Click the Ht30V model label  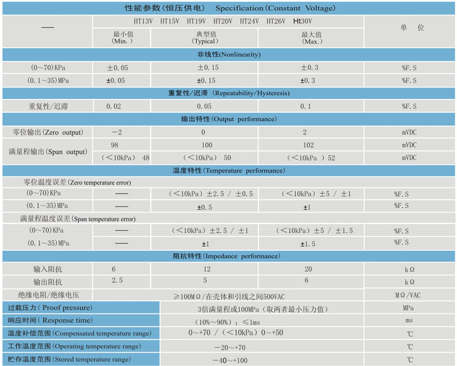303,21
